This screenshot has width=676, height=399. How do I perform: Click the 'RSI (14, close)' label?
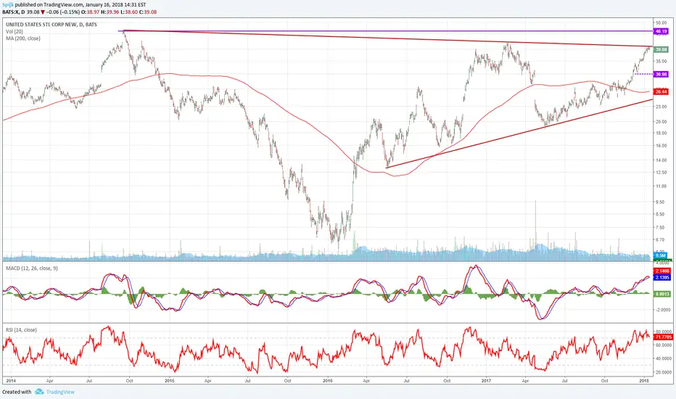[x=21, y=330]
